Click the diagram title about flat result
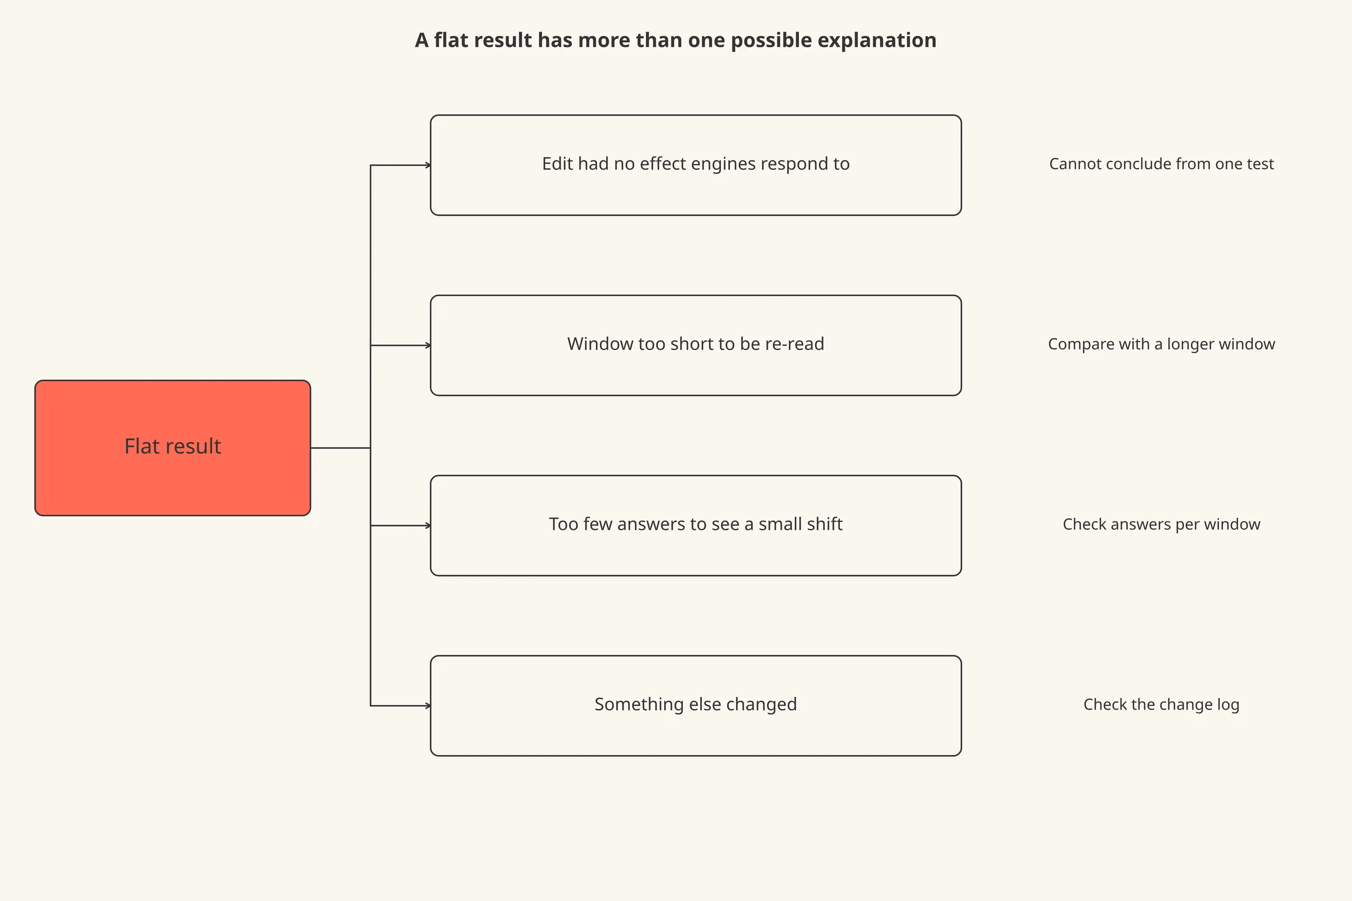 (675, 40)
